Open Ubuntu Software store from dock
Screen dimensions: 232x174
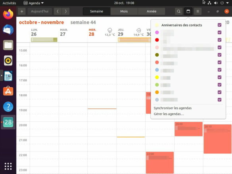(8, 91)
